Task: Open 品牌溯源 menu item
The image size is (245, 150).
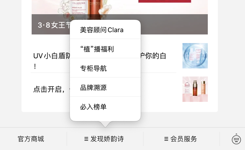Action: 105,87
